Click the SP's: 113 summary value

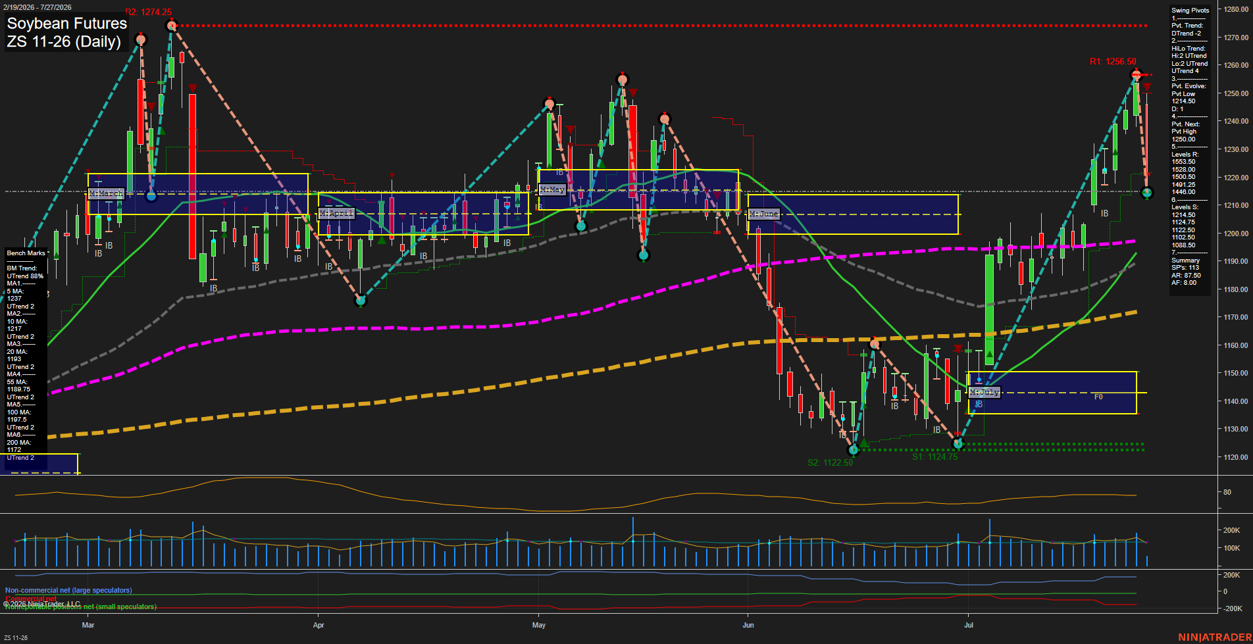point(1185,268)
